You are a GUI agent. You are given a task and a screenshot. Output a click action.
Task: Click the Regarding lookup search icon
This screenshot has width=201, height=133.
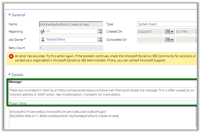pos(100,32)
